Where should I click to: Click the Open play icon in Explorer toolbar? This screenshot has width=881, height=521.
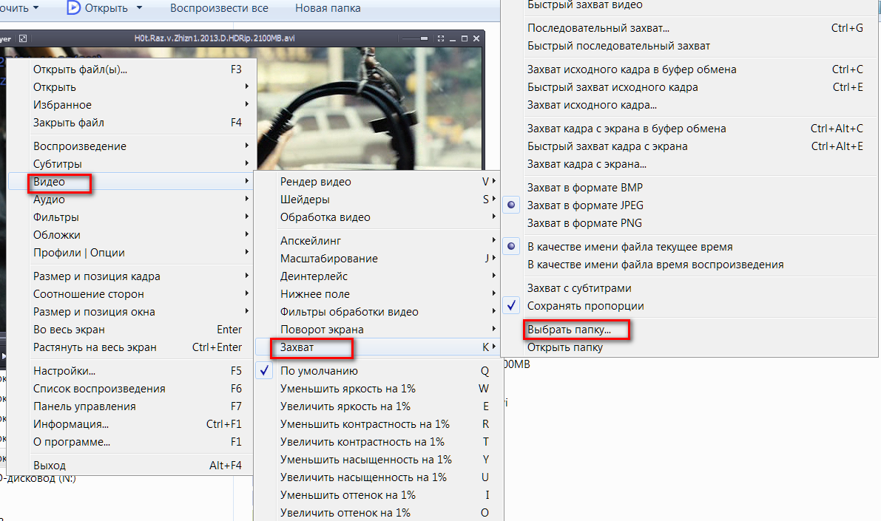pyautogui.click(x=74, y=8)
